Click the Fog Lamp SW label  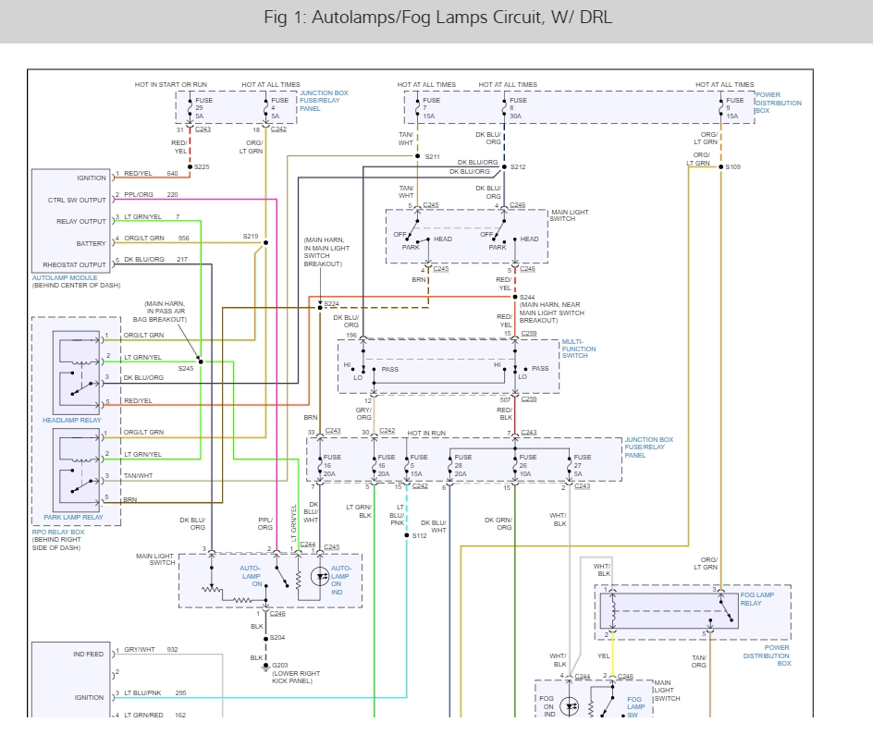click(635, 707)
